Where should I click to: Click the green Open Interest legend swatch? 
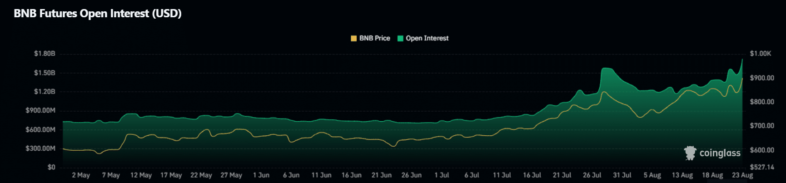(400, 39)
